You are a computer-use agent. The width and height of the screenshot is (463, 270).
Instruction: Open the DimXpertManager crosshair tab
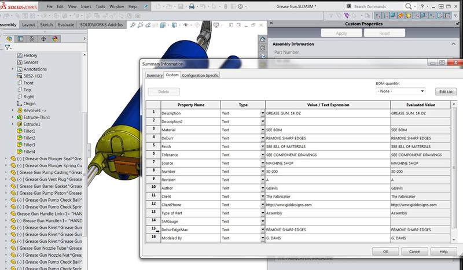pos(43,39)
